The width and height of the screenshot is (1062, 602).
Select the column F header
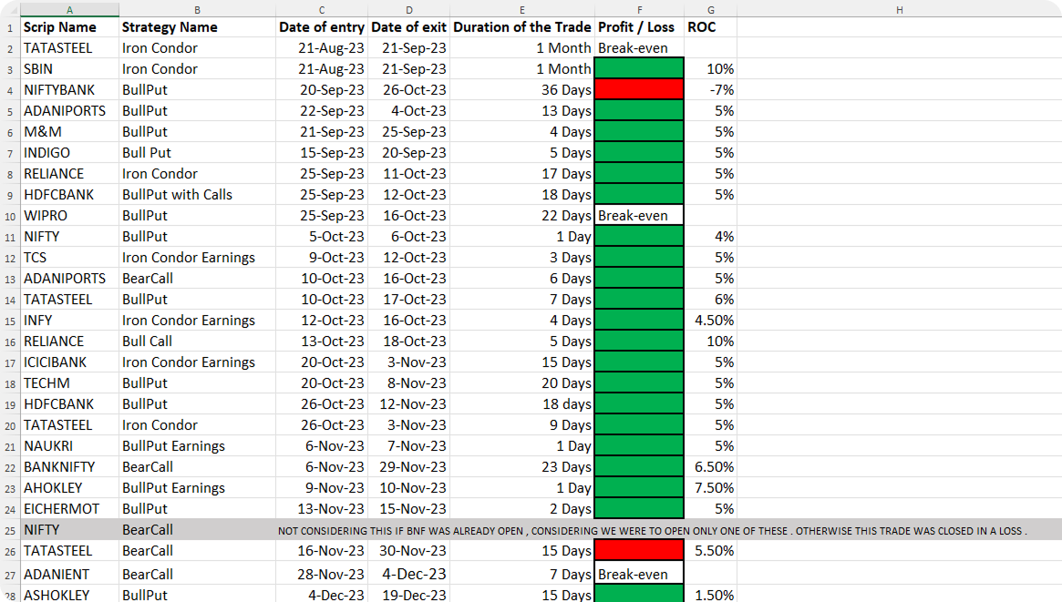(638, 9)
